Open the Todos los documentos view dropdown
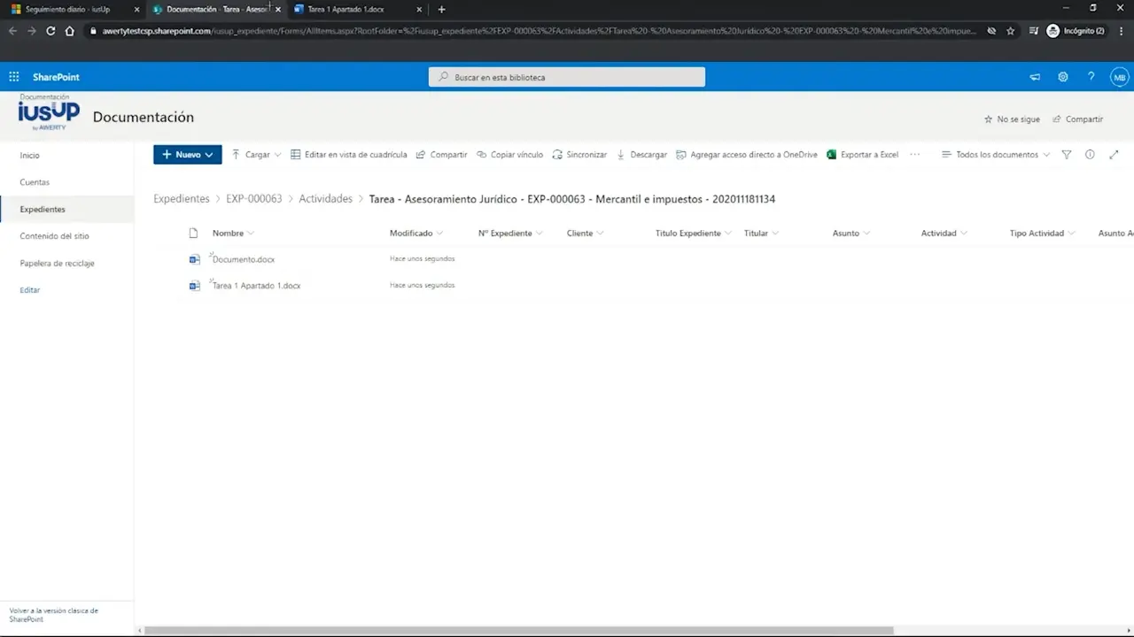This screenshot has width=1134, height=637. point(996,155)
